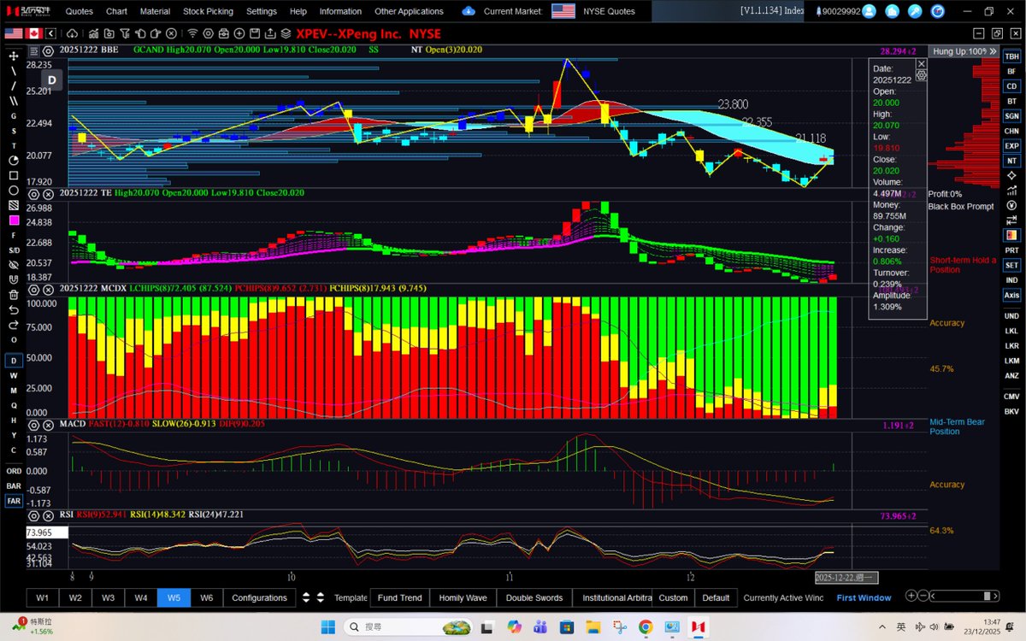The width and height of the screenshot is (1026, 641).
Task: Switch to weekly period W
Action: (14, 375)
